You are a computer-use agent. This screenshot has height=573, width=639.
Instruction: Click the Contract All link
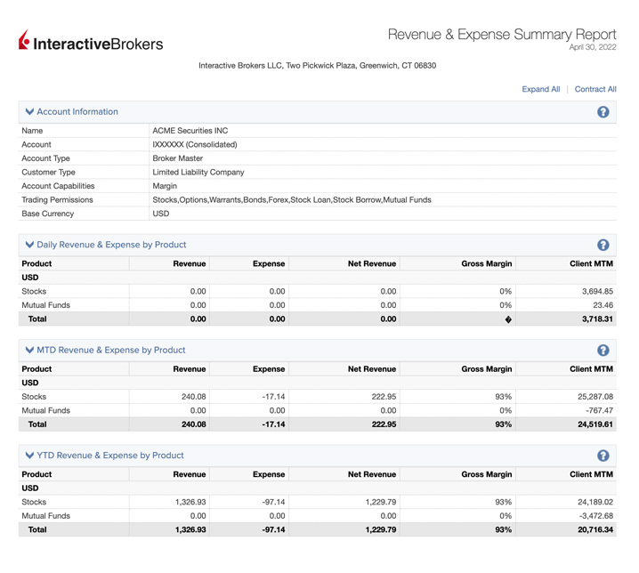595,89
